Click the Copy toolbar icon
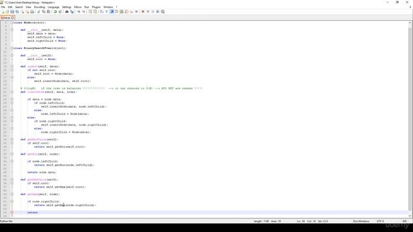The height and width of the screenshot is (232, 413). tap(43, 12)
